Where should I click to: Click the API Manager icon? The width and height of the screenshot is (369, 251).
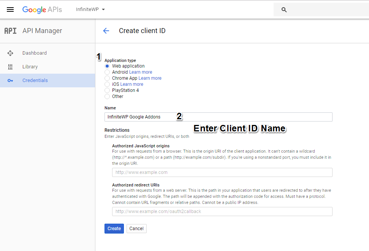coord(10,31)
